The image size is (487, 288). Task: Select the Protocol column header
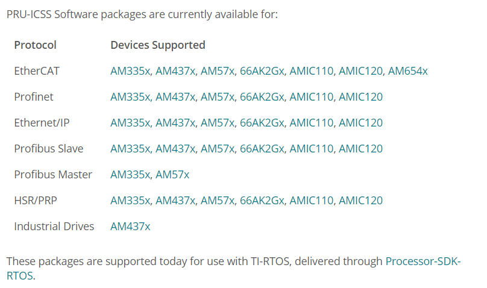pos(36,45)
